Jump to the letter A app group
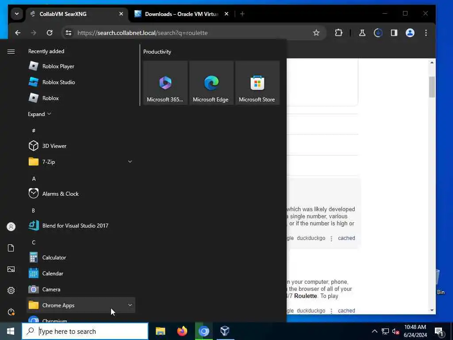The width and height of the screenshot is (453, 340). (34, 179)
